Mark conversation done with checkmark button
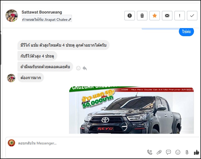Screen dimensions: 201x159 [x=192, y=16]
